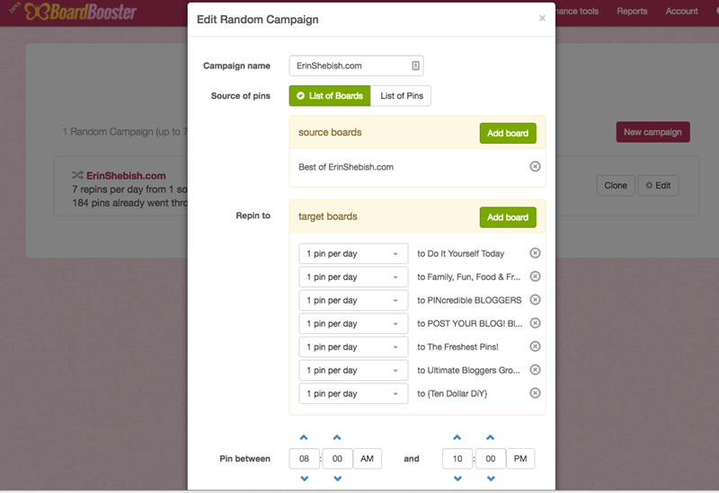Image resolution: width=719 pixels, height=493 pixels.
Task: Open the pin frequency dropdown for PINcredible BLOGGERS
Action: point(353,300)
